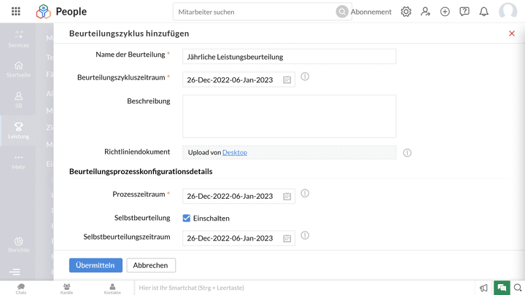Go to Startseite in sidebar
This screenshot has width=525, height=295.
pyautogui.click(x=18, y=70)
